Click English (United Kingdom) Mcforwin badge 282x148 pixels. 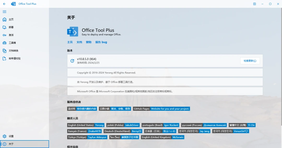coord(163,137)
